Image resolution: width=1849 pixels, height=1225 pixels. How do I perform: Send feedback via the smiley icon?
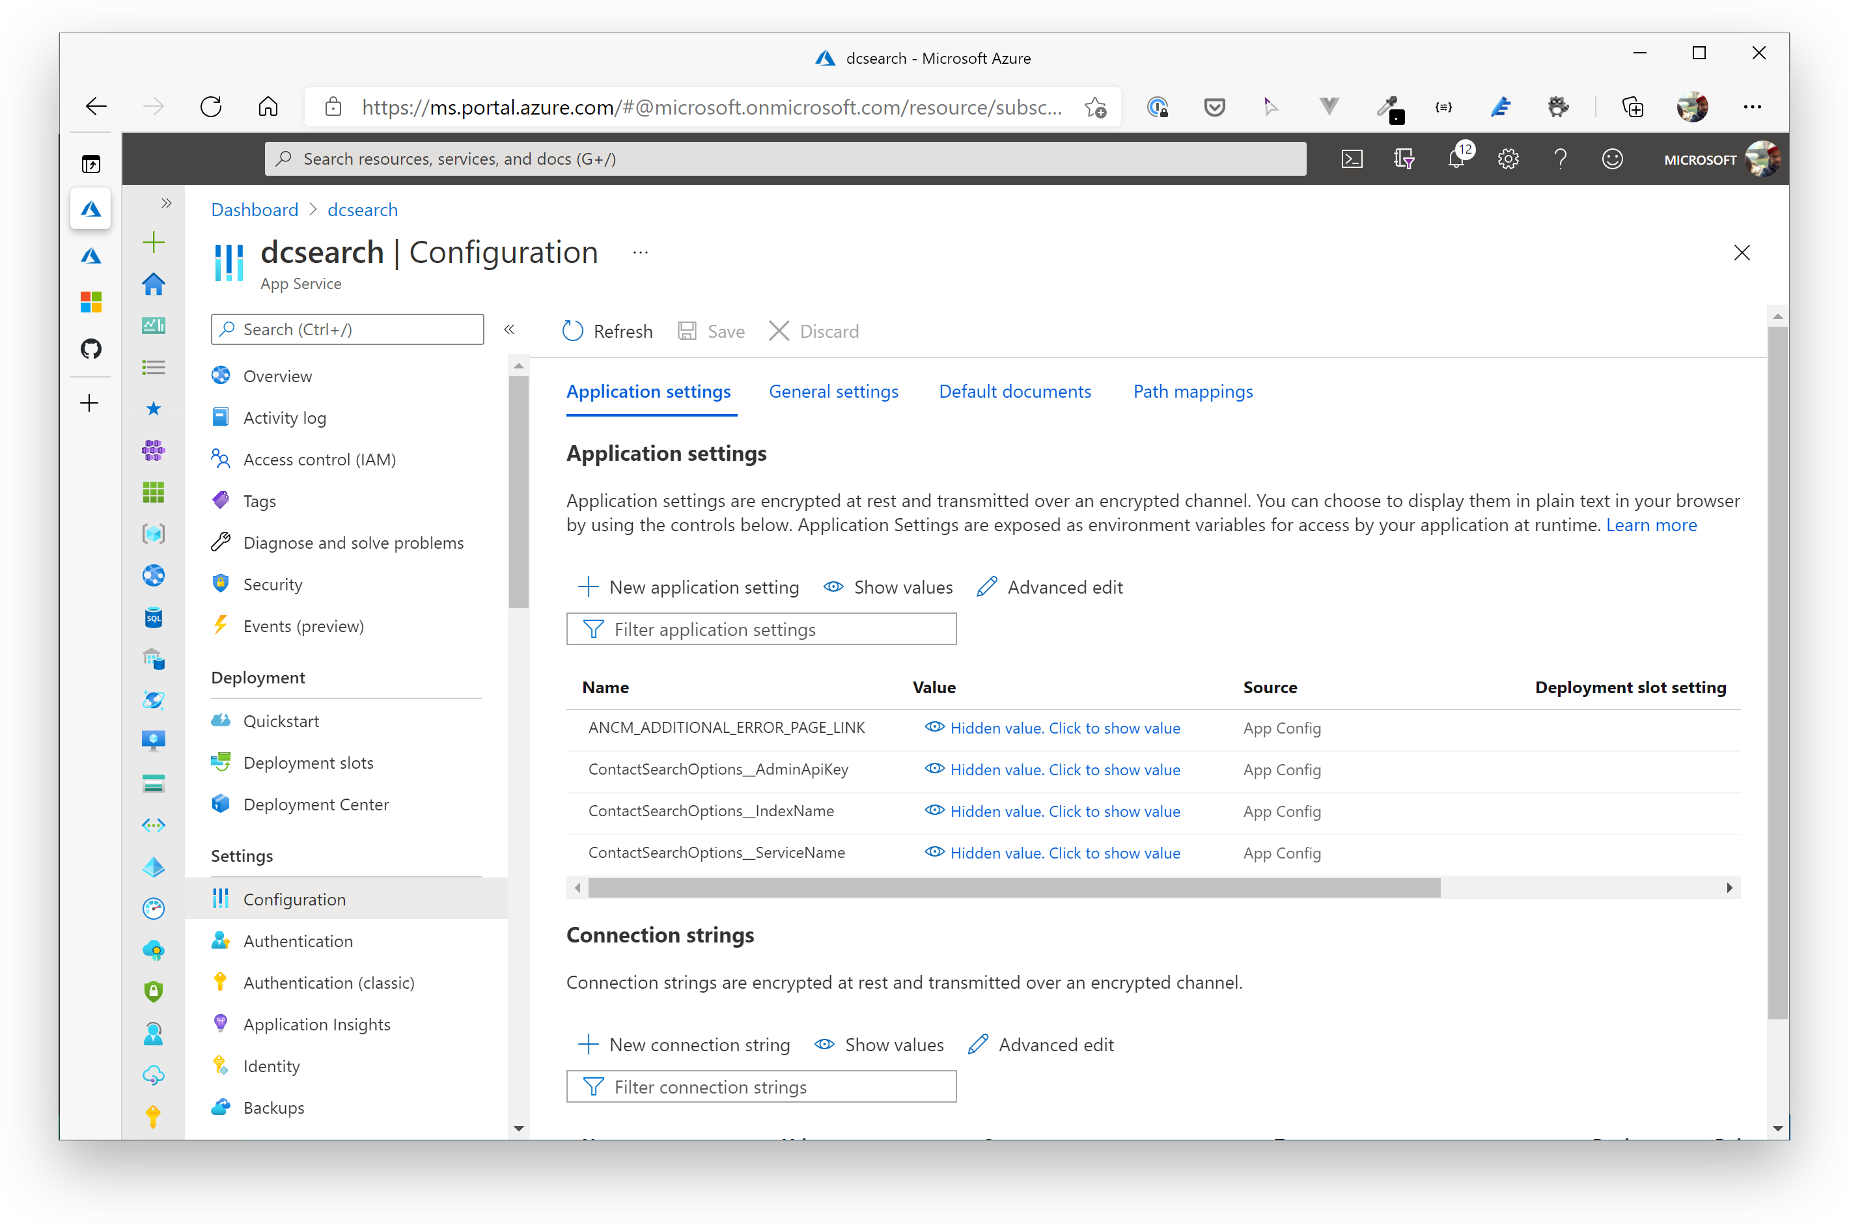[x=1612, y=159]
